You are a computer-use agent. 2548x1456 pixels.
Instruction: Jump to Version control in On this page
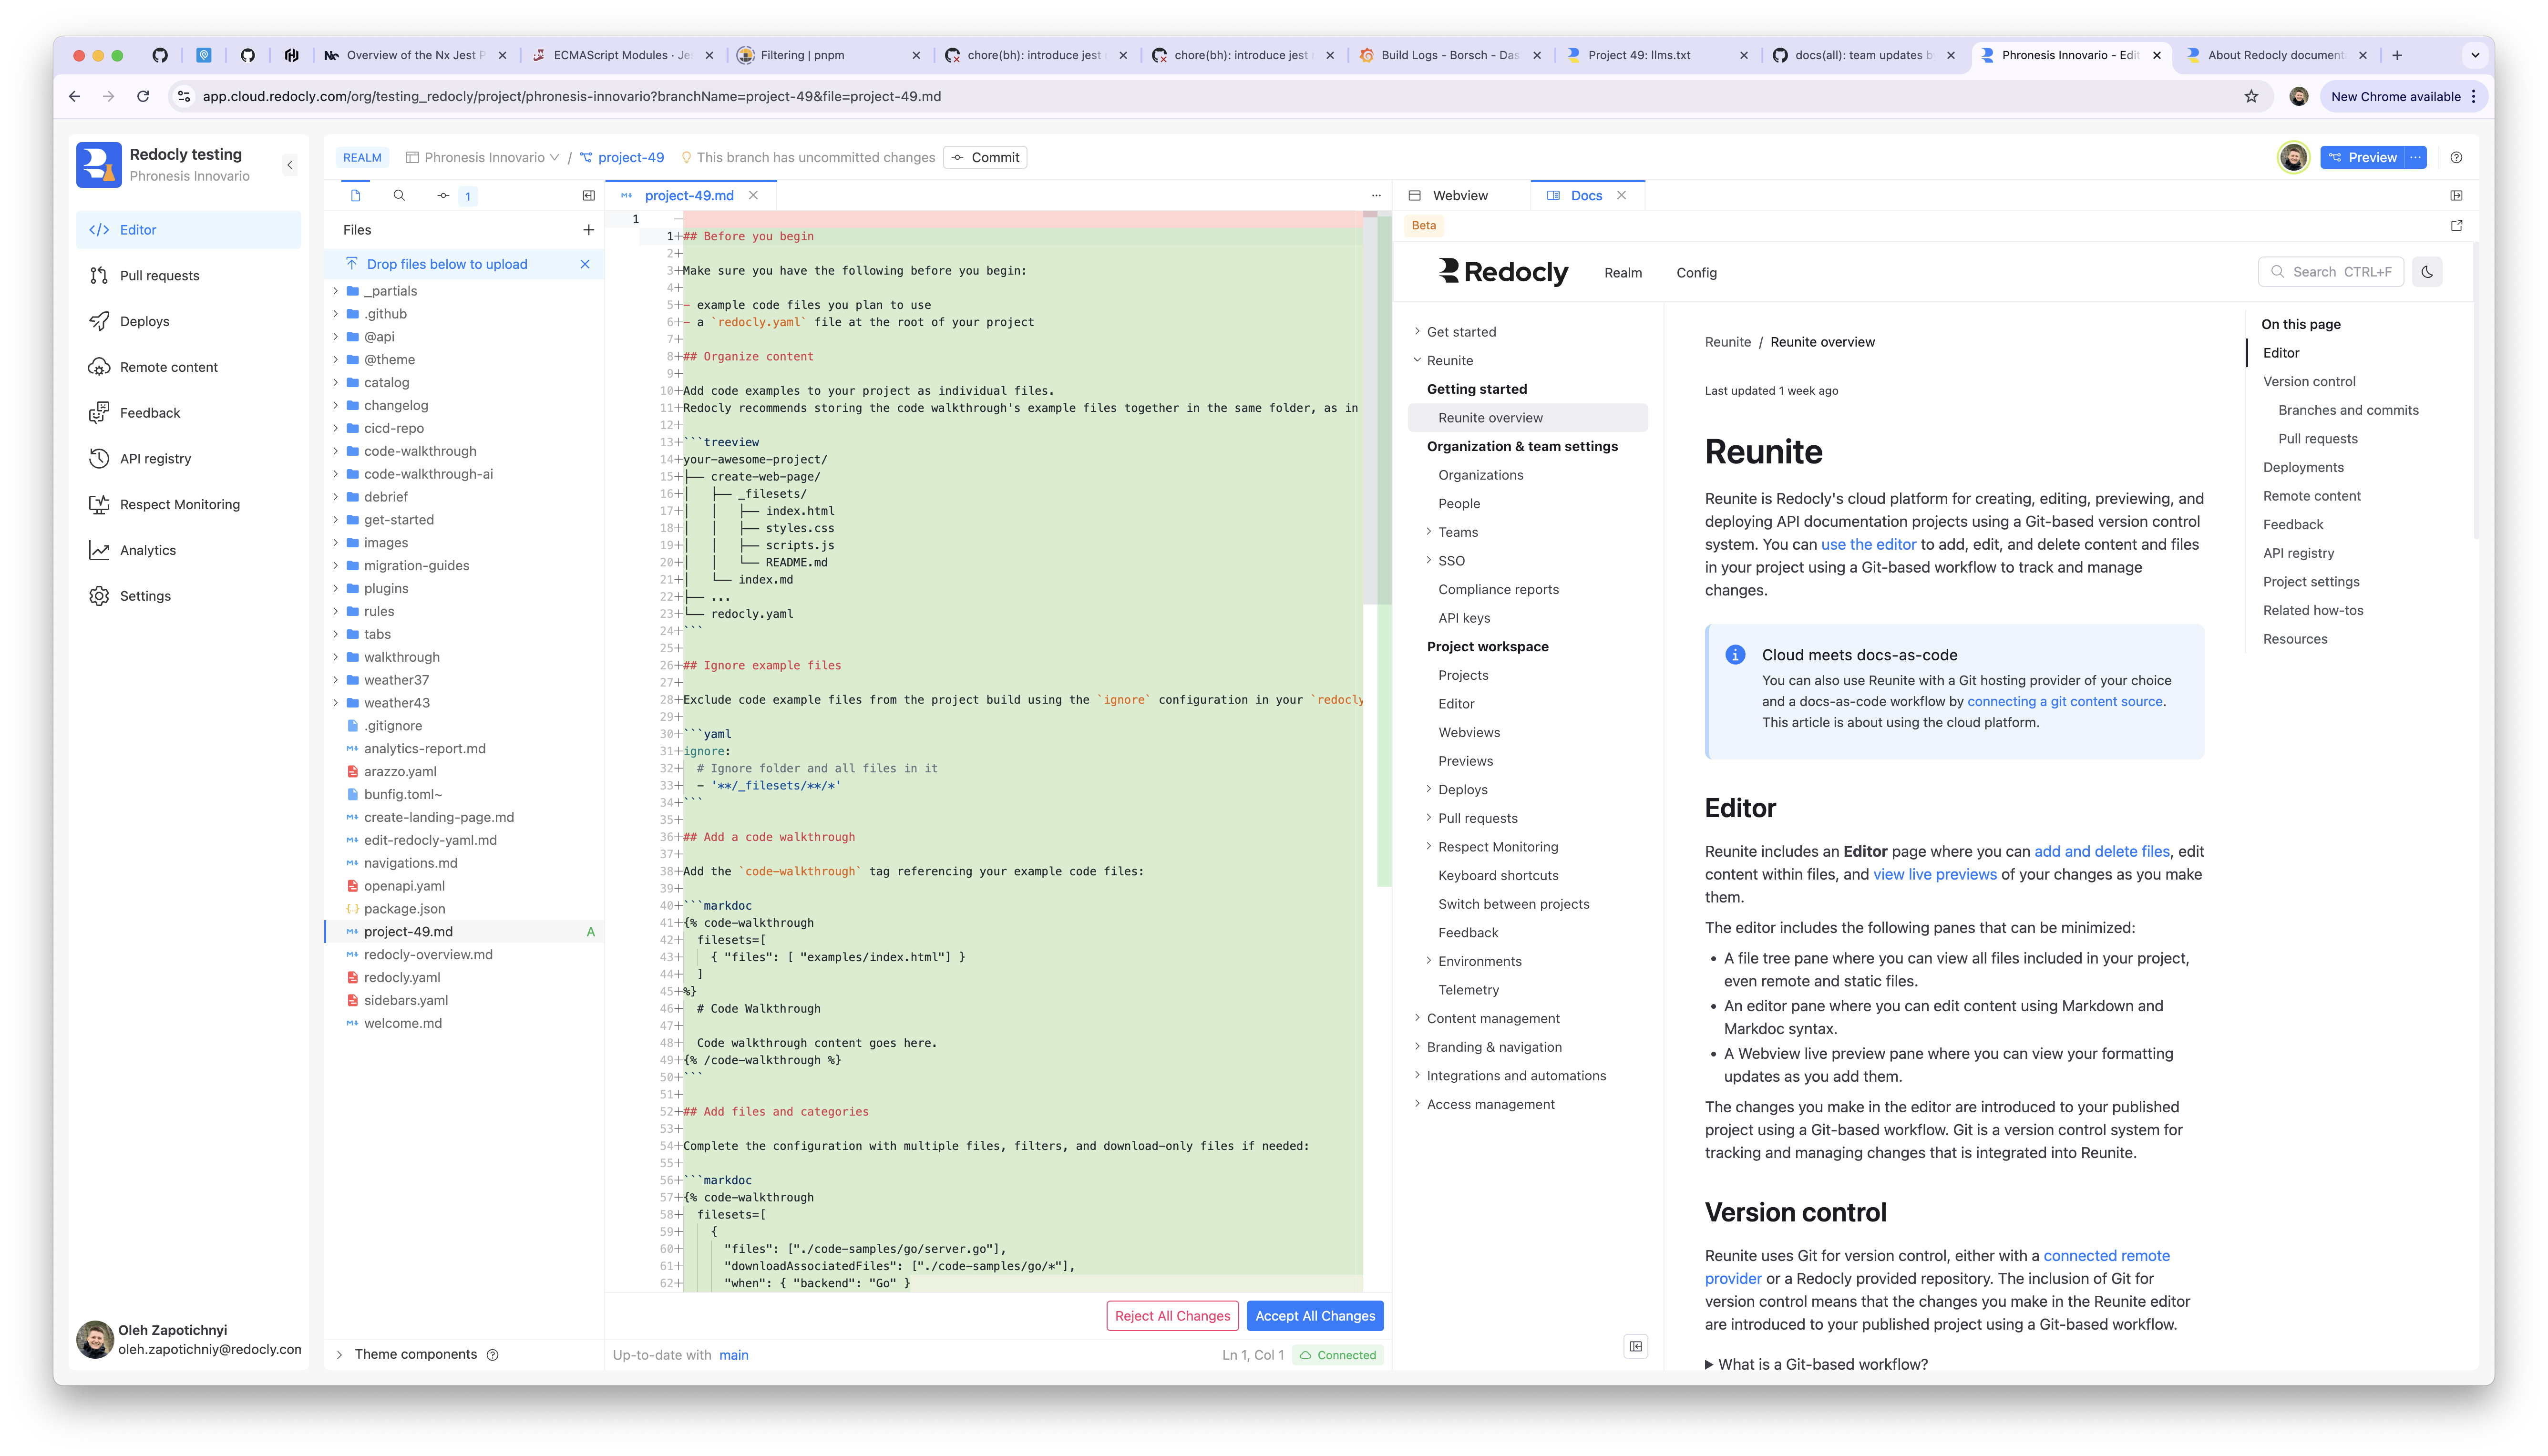click(x=2309, y=382)
